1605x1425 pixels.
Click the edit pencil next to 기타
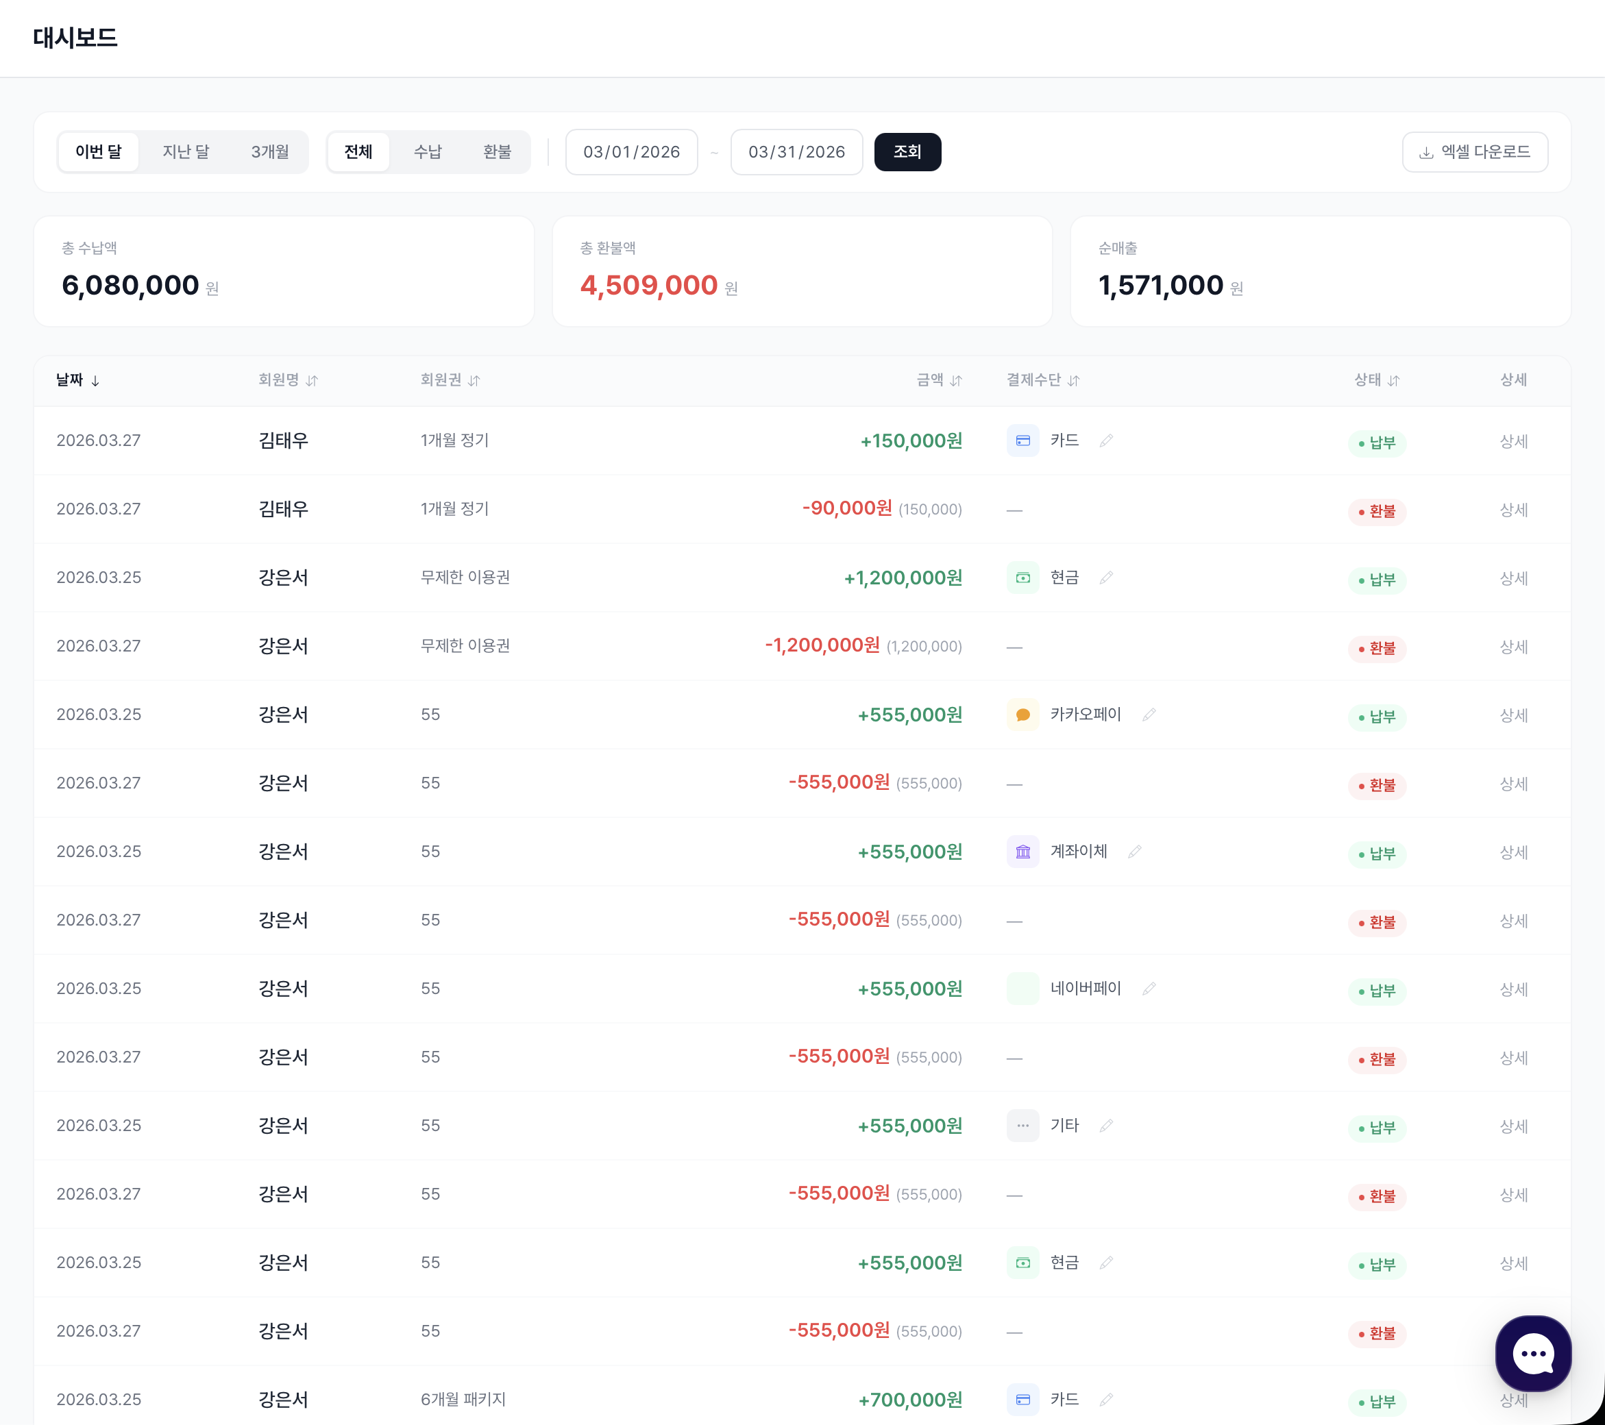tap(1106, 1126)
